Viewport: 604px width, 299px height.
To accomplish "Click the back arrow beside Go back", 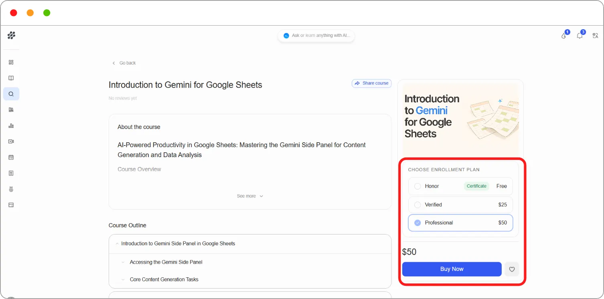I will (114, 63).
